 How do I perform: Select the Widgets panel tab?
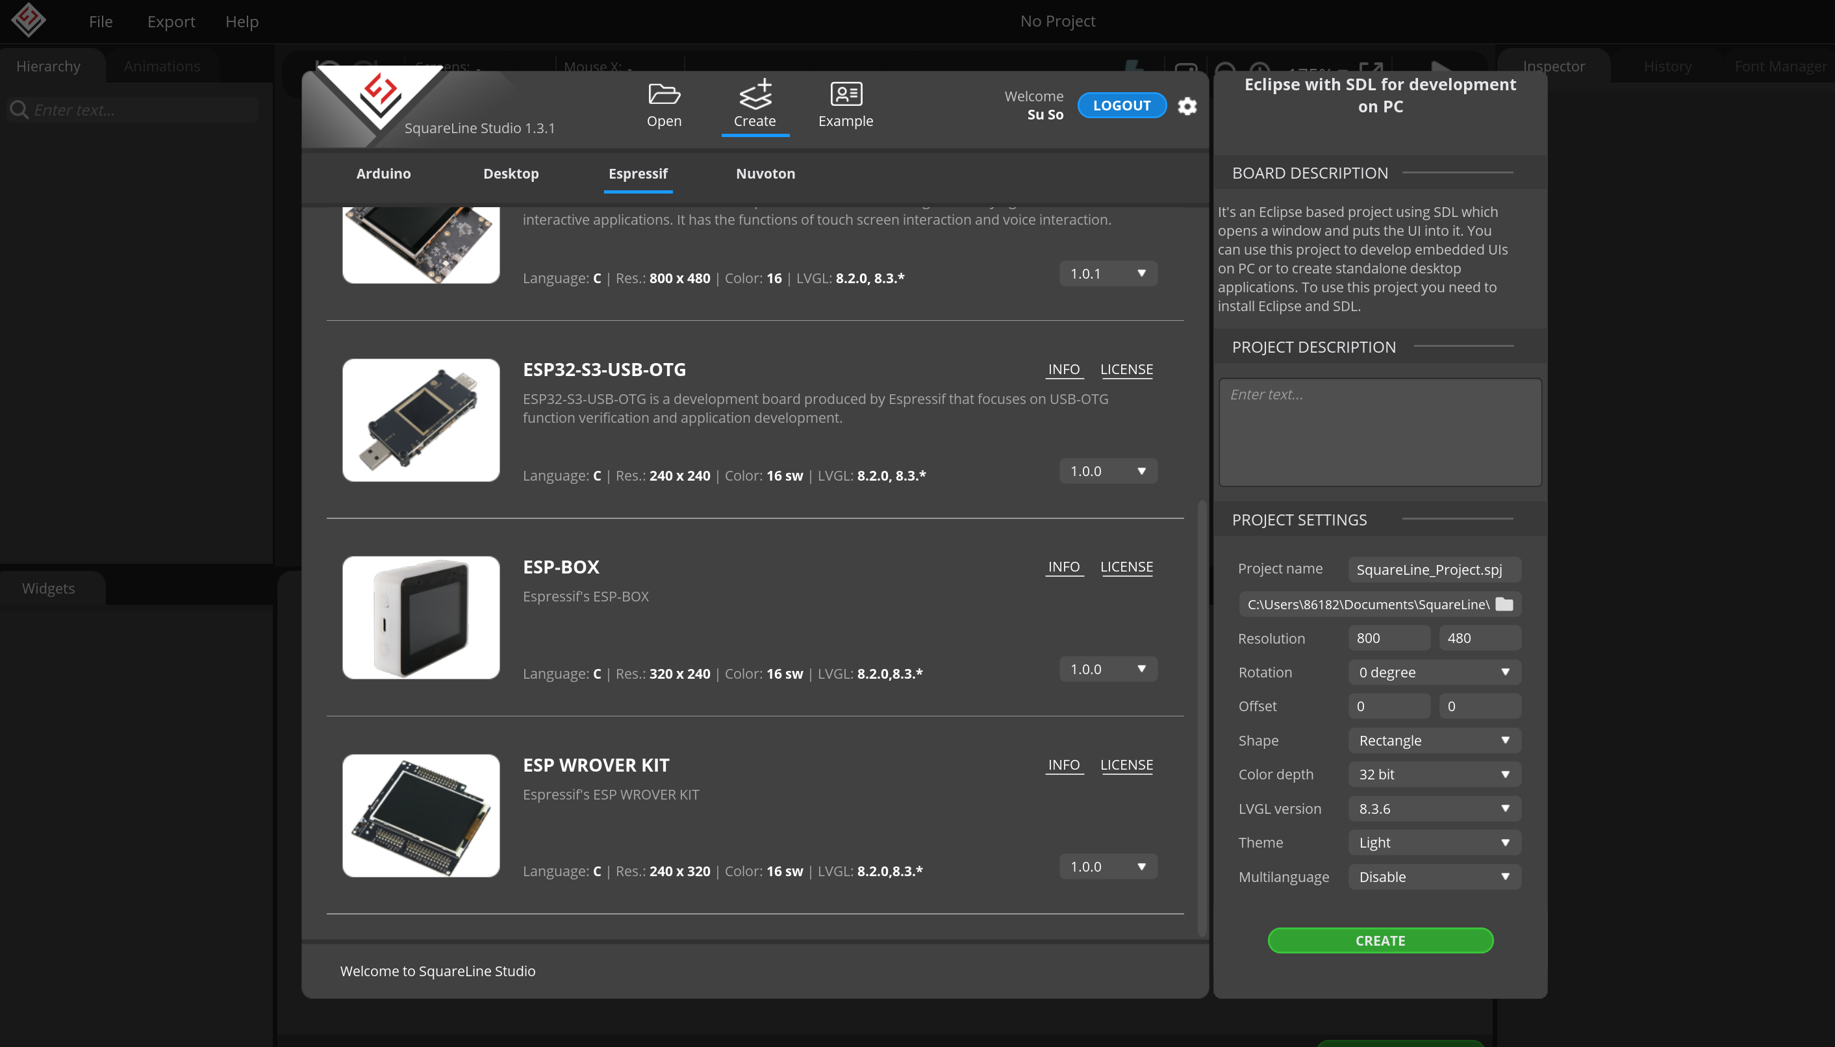pos(48,588)
